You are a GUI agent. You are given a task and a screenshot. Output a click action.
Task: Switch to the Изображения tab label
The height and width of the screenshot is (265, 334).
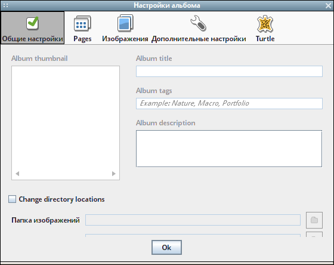[x=125, y=39]
